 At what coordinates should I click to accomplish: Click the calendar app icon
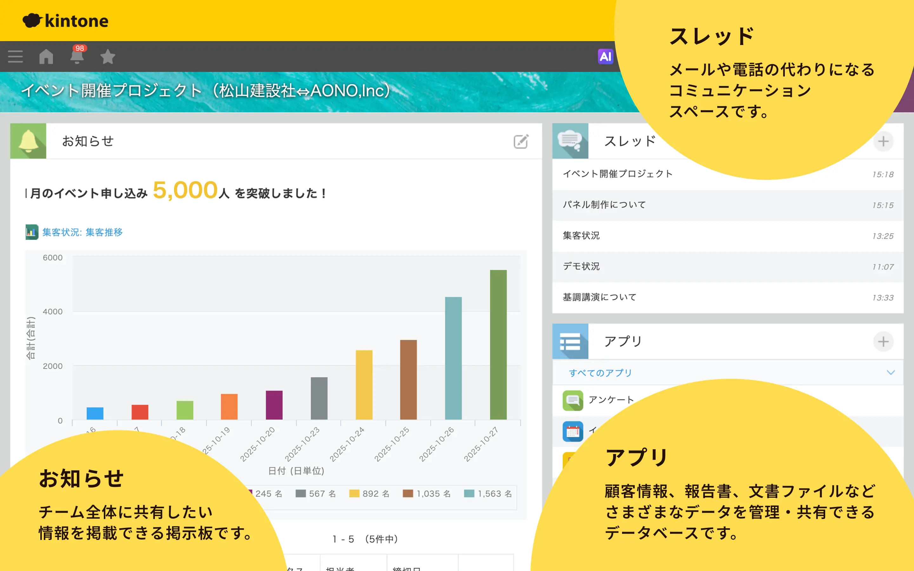click(573, 431)
